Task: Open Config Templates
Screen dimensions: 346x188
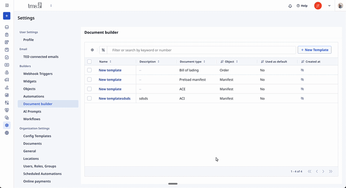Action: point(37,136)
